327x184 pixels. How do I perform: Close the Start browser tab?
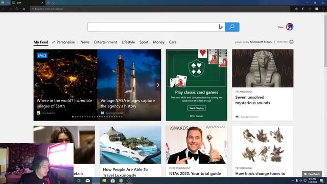coord(42,3)
